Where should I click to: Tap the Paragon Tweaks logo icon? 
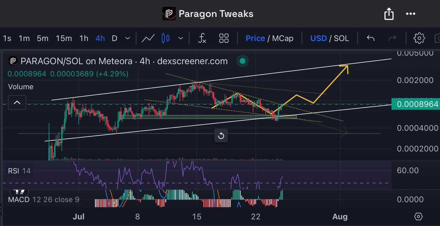(169, 14)
